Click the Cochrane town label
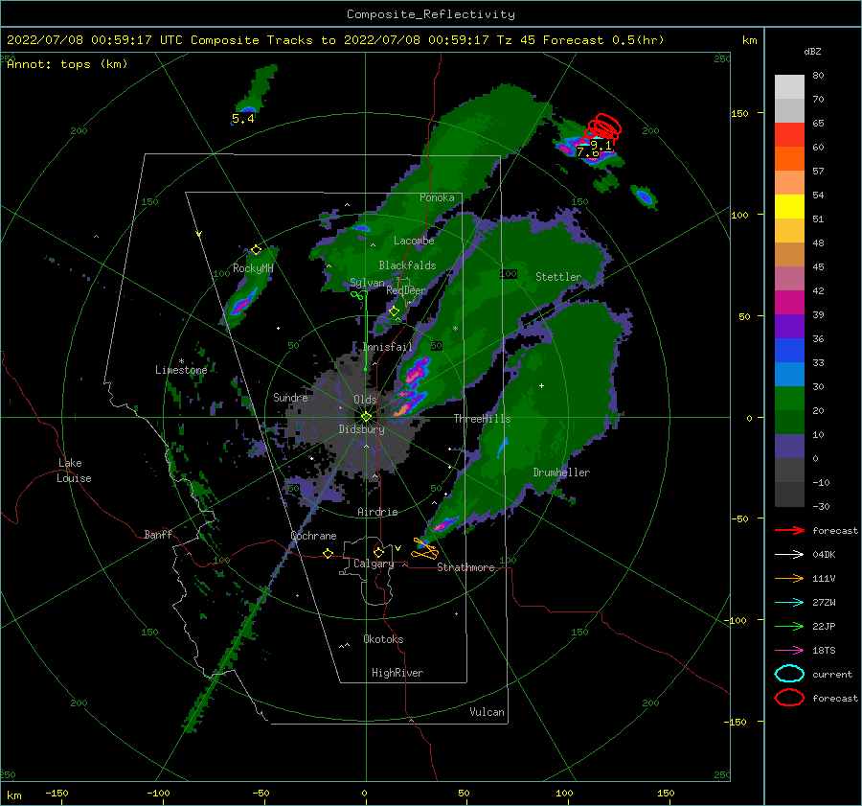 tap(313, 536)
